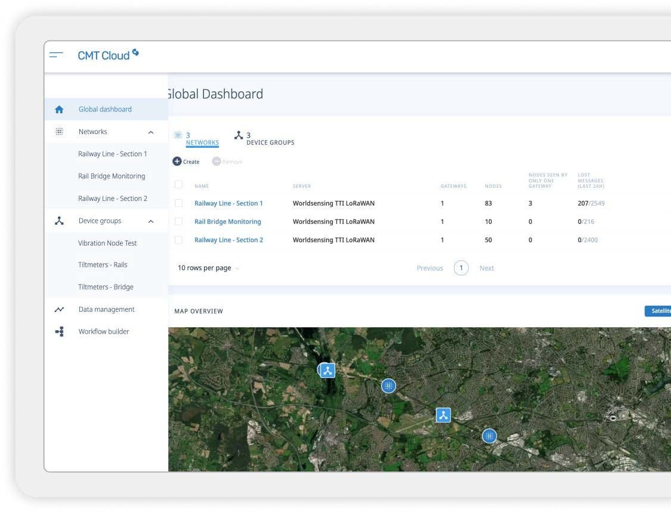
Task: Click the Create plus icon
Action: pos(177,162)
